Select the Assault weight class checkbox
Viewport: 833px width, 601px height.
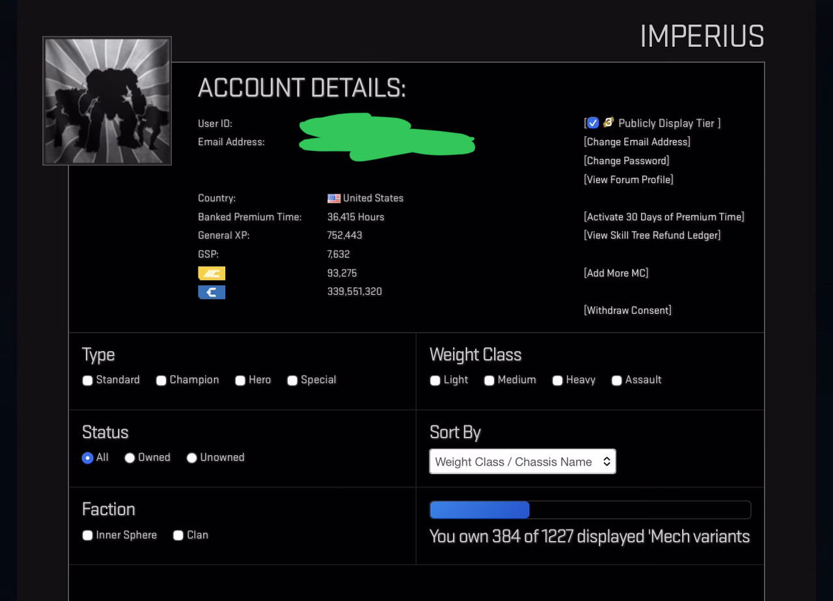tap(617, 380)
